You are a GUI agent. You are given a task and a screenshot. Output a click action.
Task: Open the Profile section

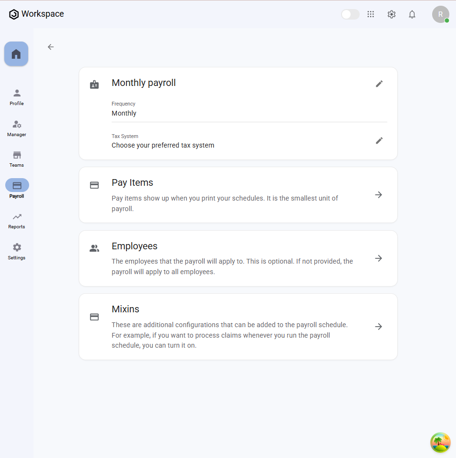[x=17, y=96]
